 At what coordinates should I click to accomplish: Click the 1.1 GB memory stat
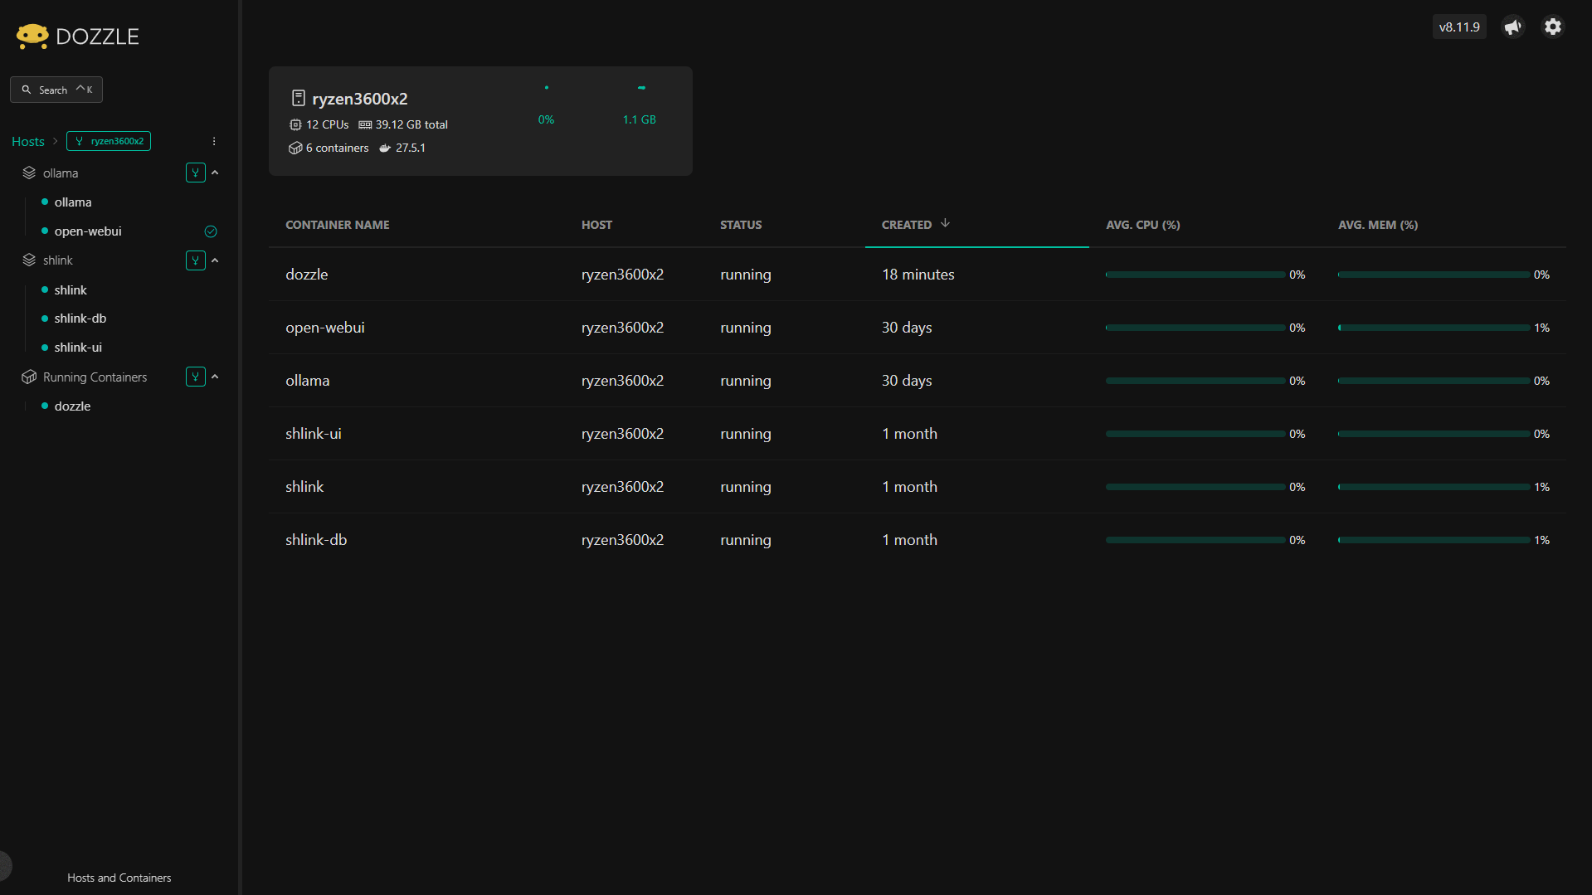pos(640,119)
